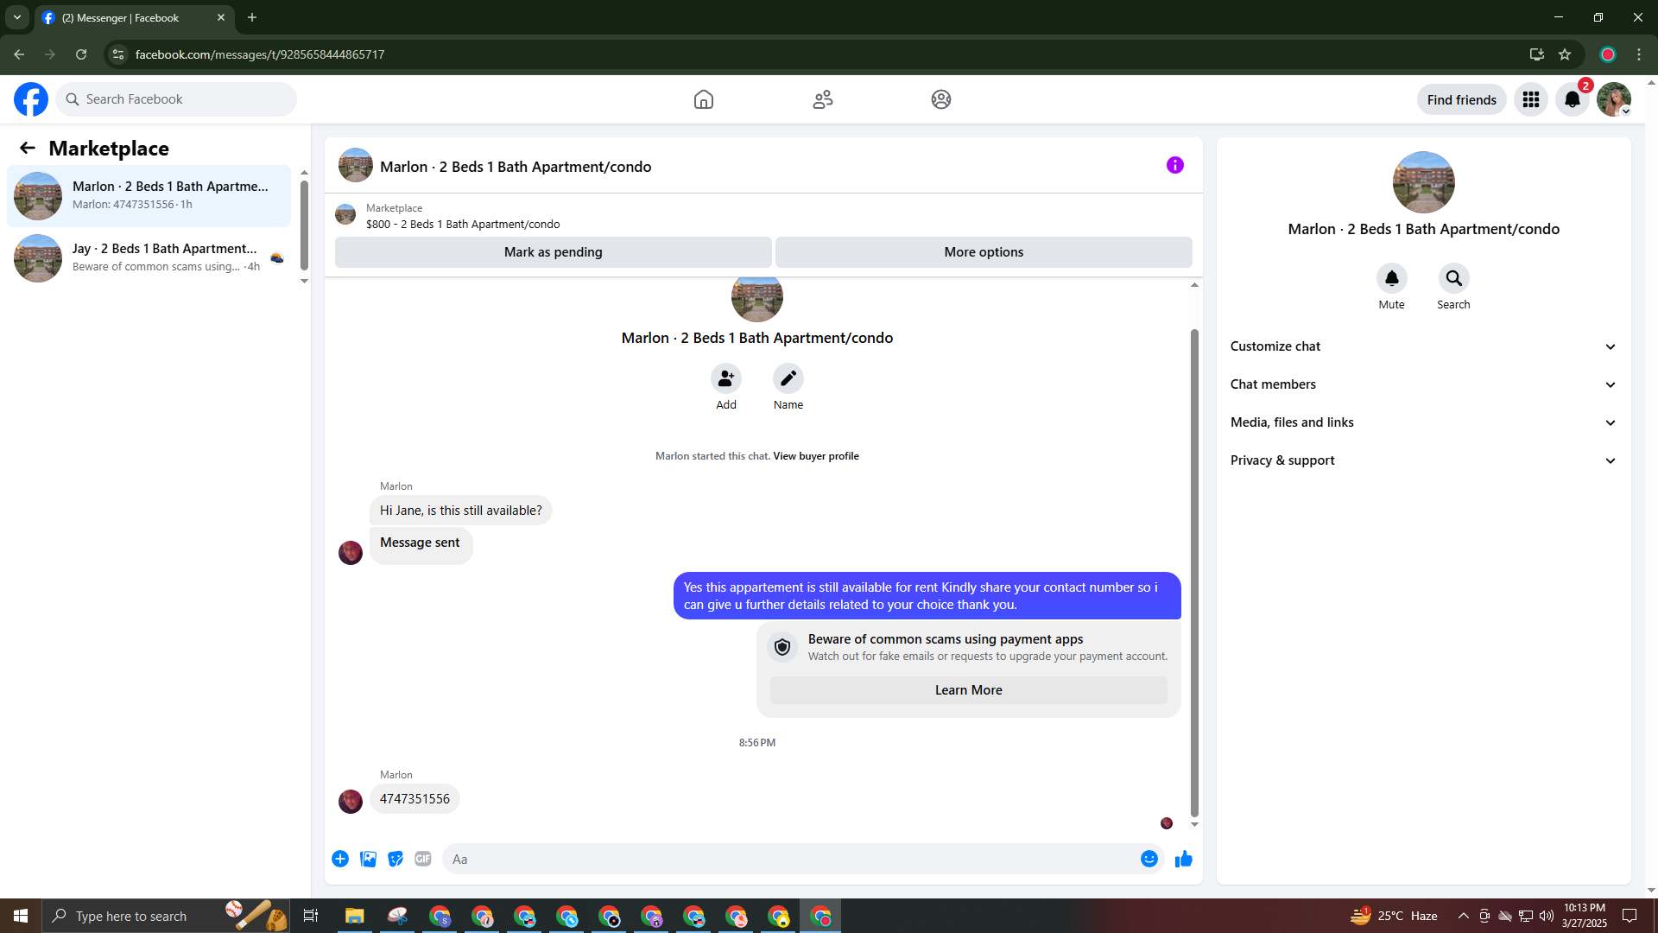1658x933 pixels.
Task: Go to Facebook Home feed icon
Action: coord(704,99)
